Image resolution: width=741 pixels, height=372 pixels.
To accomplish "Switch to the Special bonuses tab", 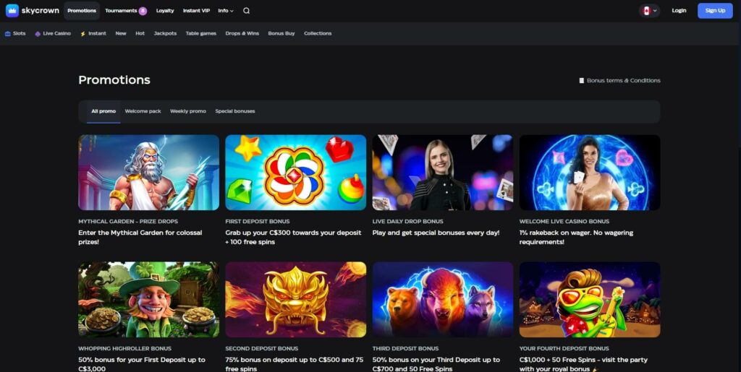I will 235,111.
